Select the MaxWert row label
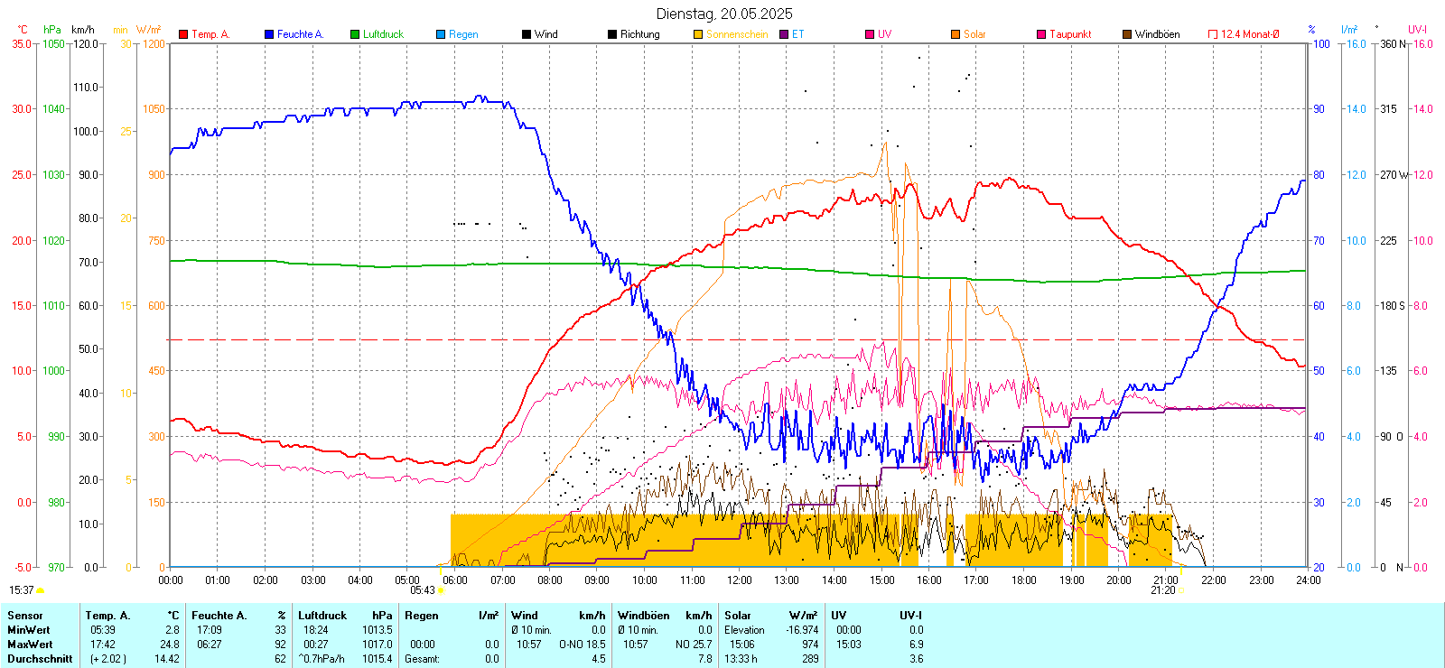The height and width of the screenshot is (668, 1445). [30, 645]
